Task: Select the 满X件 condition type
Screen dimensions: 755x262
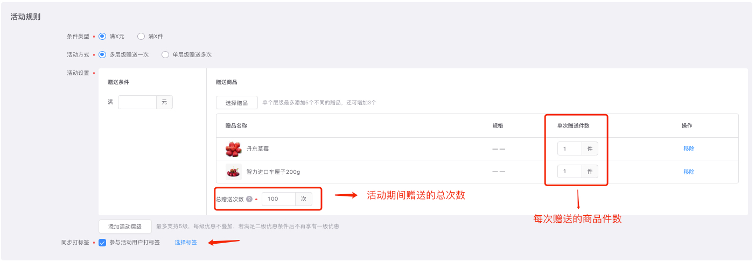Action: coord(141,36)
